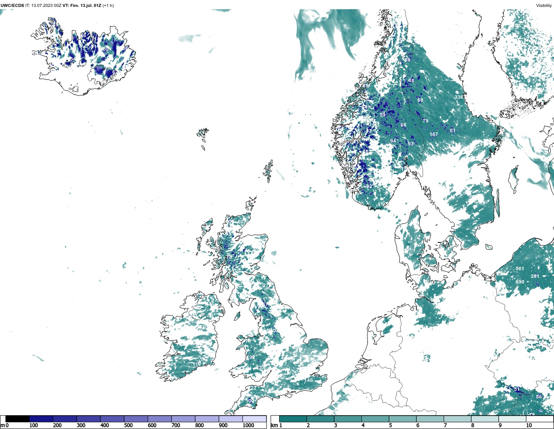Image resolution: width=554 pixels, height=429 pixels.
Task: Click the "(+1 h)" forecast offset text
Action: pos(108,6)
